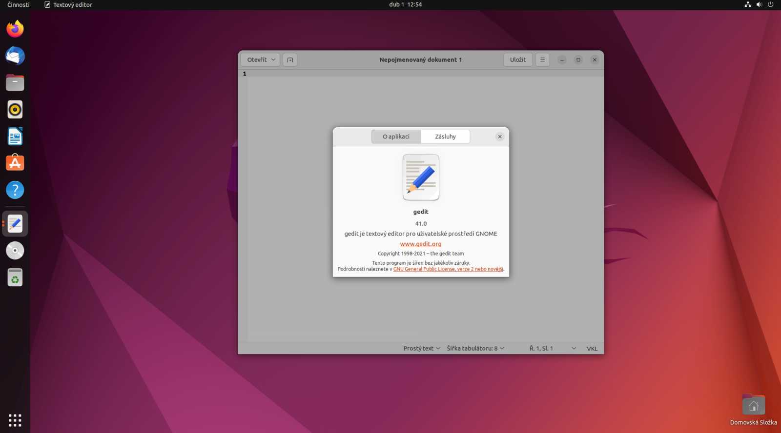Show applications grid in dock
This screenshot has width=781, height=433.
coord(15,420)
